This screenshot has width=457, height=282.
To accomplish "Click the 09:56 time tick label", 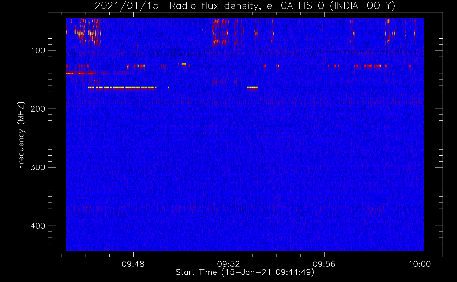I will point(324,264).
